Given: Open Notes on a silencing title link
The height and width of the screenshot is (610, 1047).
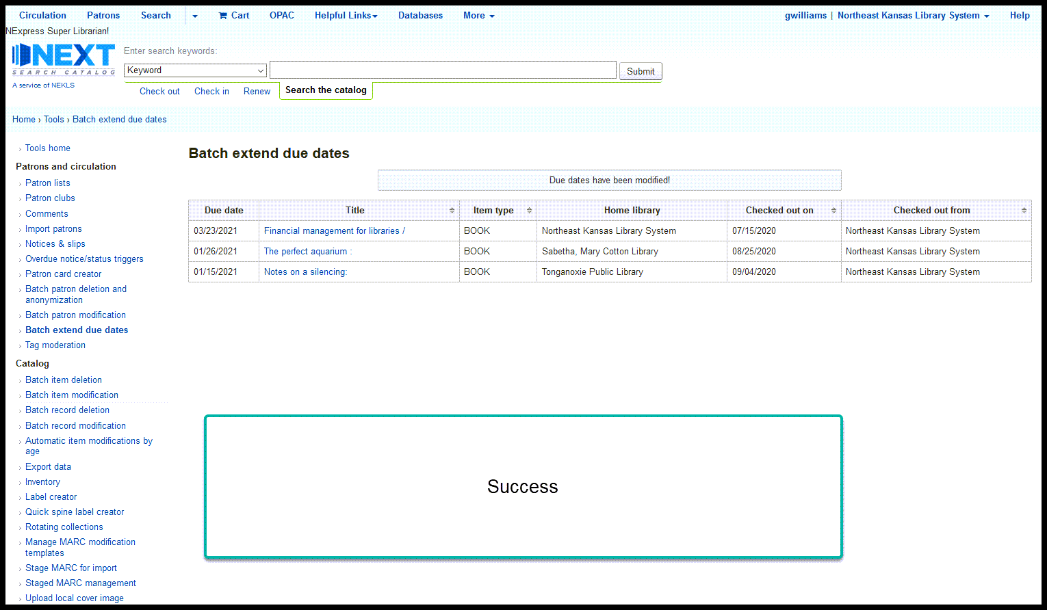Looking at the screenshot, I should pyautogui.click(x=306, y=271).
